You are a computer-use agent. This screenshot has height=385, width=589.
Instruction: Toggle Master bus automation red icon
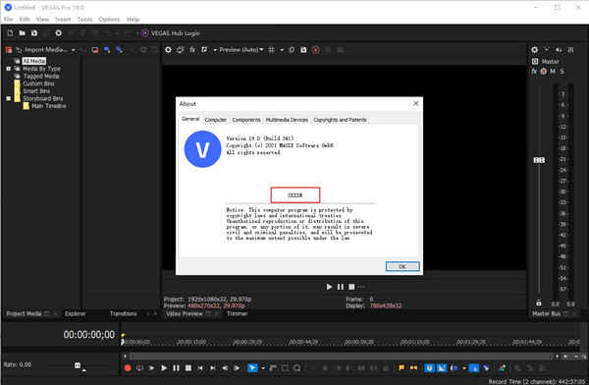pos(544,71)
